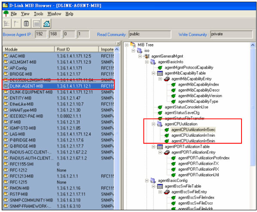
Task: Click the Read Community field
Action: [x=150, y=34]
